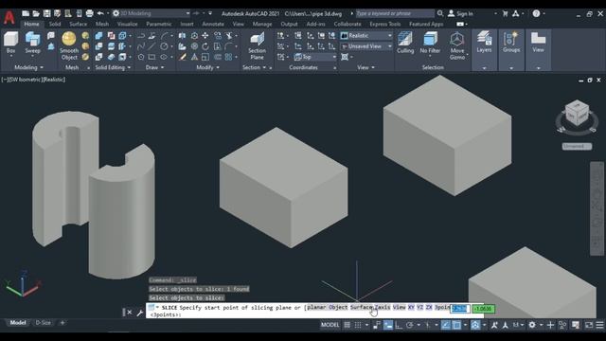Select the Rectangle tool in Draw panel
Screen dimensions: 606x341
tap(151, 57)
